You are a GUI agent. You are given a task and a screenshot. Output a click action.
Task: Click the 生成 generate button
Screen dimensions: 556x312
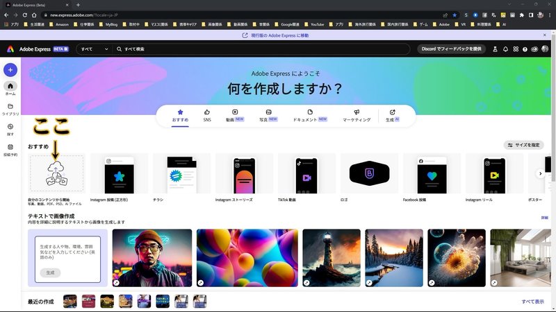pyautogui.click(x=50, y=272)
